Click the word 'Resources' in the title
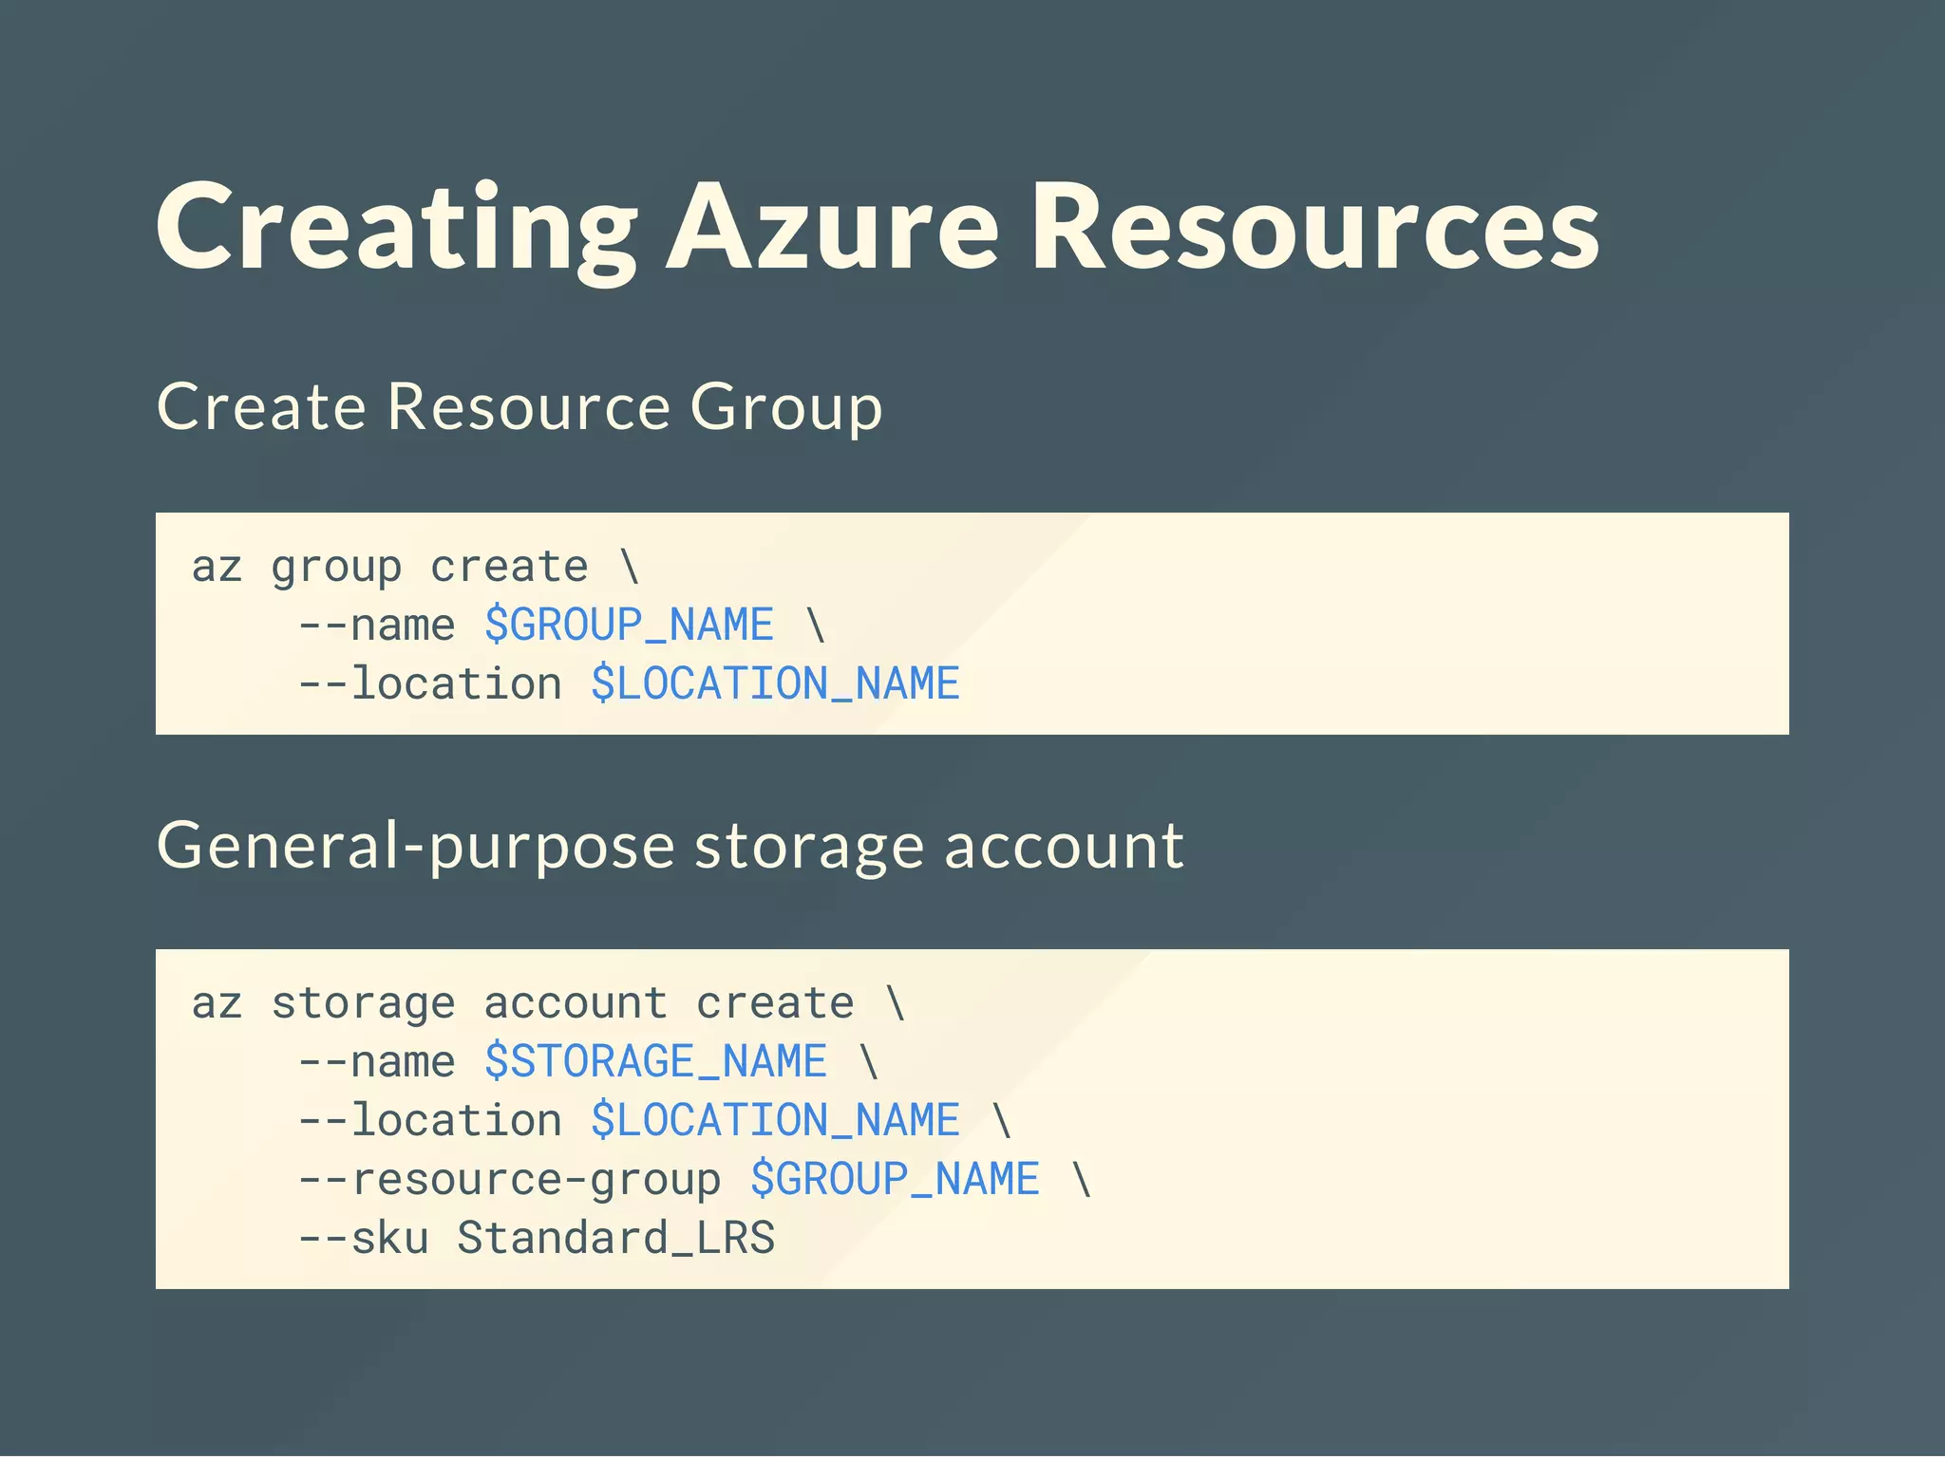The image size is (1945, 1458). click(x=1315, y=228)
